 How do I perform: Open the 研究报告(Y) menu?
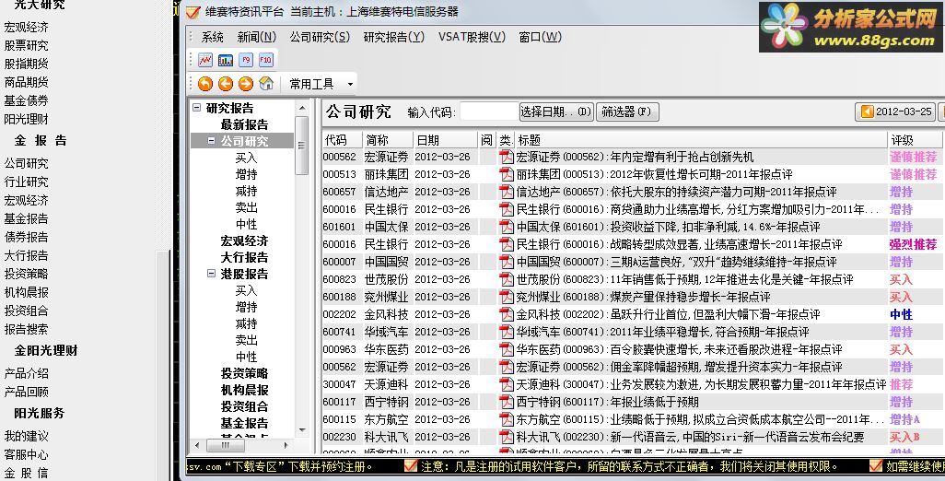(x=394, y=37)
